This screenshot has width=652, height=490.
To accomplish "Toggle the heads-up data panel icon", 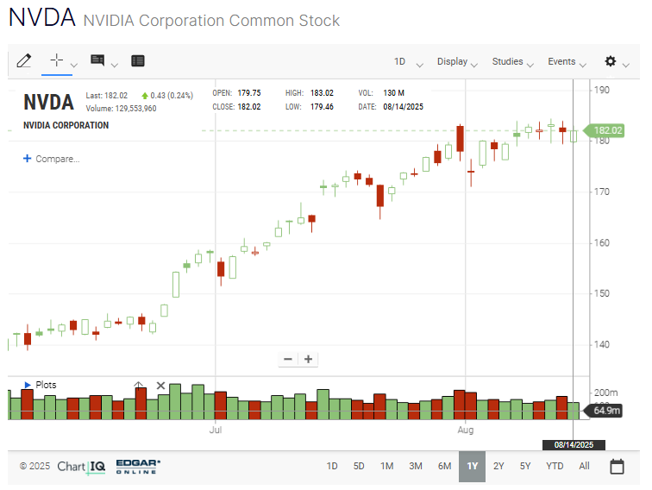I will click(138, 60).
